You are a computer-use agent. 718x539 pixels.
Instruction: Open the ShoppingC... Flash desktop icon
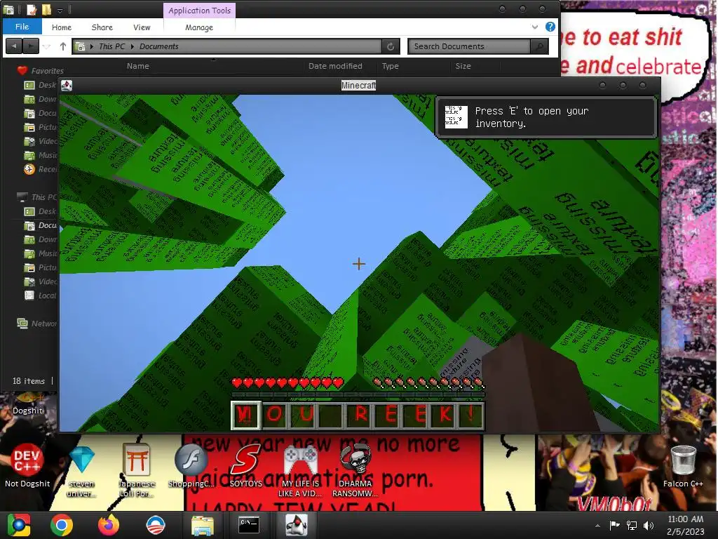(x=191, y=466)
